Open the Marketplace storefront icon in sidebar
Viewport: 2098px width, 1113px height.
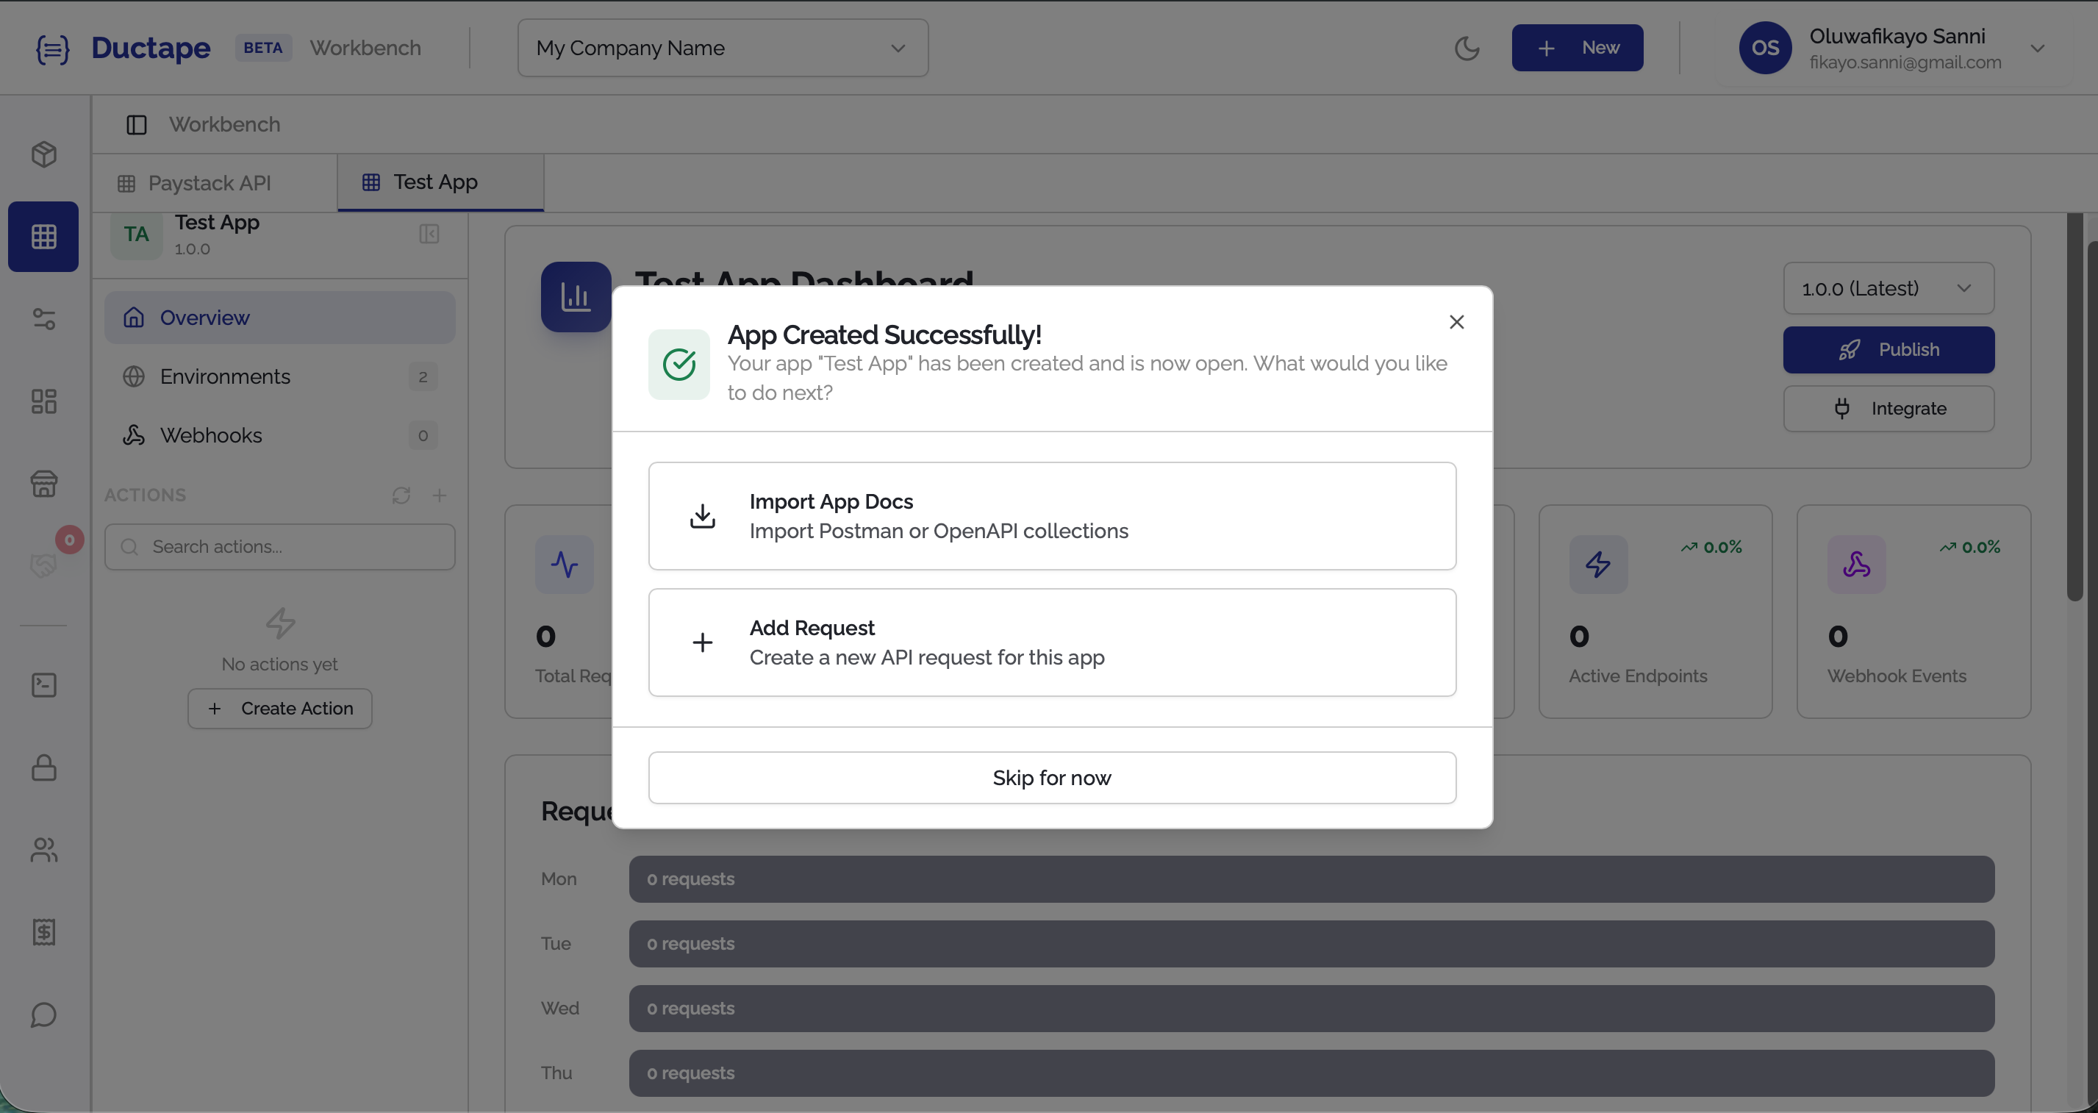click(43, 484)
